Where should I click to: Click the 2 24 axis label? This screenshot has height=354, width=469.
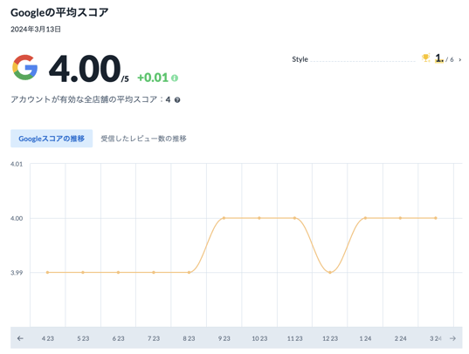(x=400, y=338)
